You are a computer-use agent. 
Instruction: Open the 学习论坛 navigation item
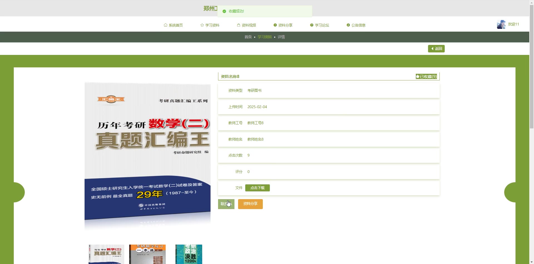pyautogui.click(x=320, y=25)
